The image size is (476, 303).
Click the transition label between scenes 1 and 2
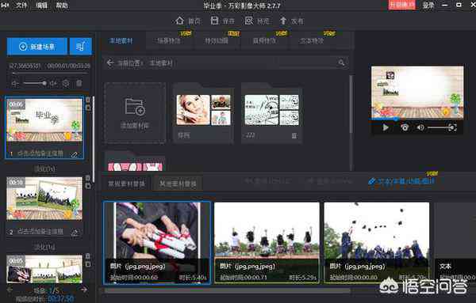tap(44, 169)
